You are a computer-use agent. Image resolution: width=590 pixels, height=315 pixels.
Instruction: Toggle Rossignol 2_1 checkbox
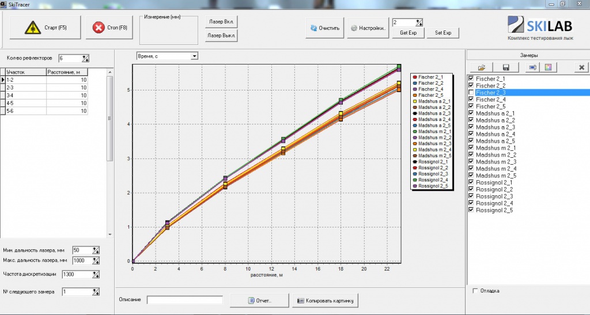click(471, 183)
